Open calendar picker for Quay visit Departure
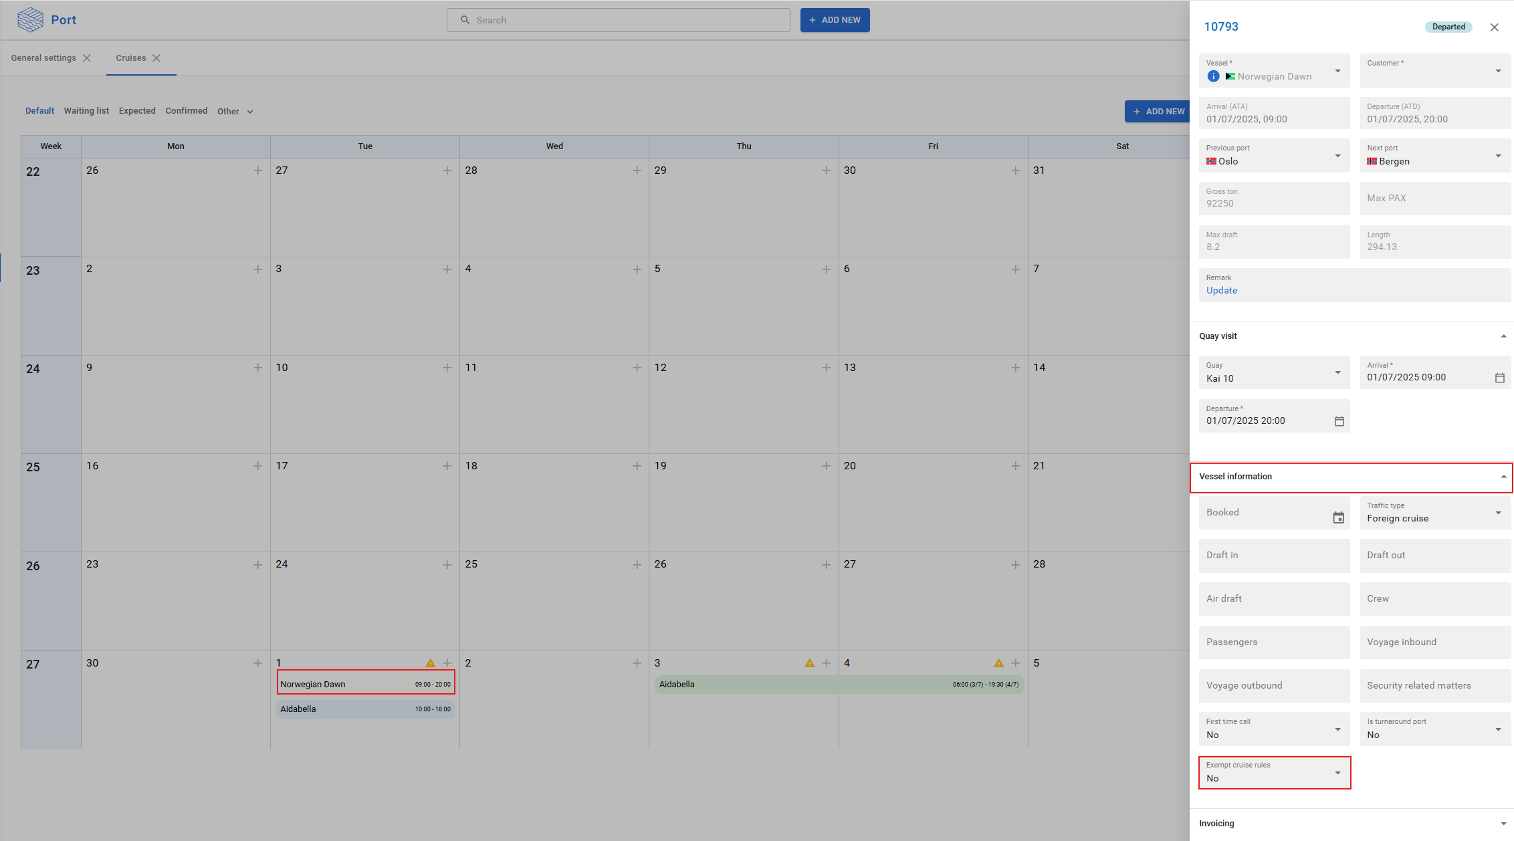This screenshot has width=1514, height=841. [1339, 421]
